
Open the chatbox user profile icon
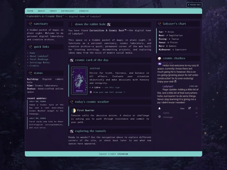(x=159, y=108)
